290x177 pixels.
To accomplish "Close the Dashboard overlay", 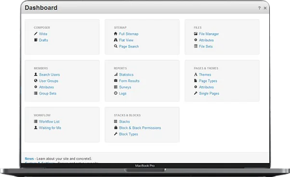I will coord(265,8).
